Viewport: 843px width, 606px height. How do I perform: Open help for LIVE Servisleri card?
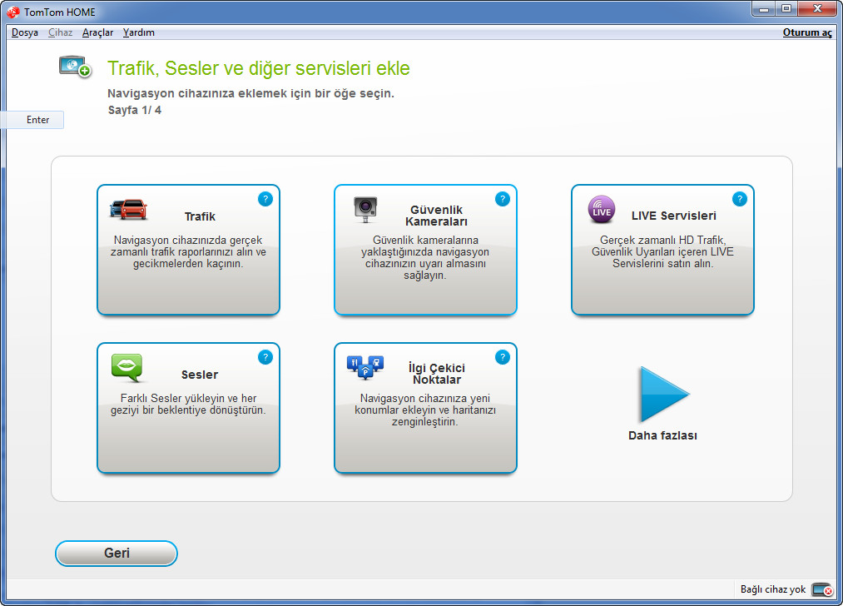click(x=739, y=199)
